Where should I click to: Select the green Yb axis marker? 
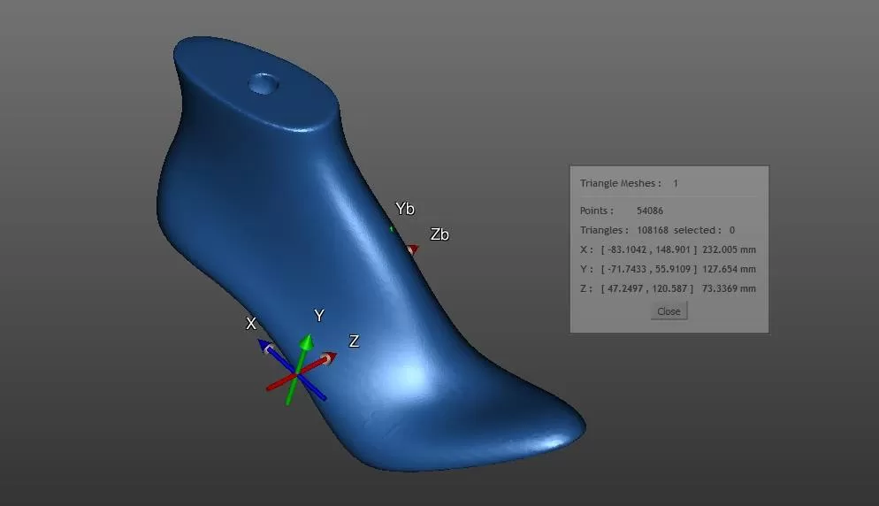pos(392,229)
